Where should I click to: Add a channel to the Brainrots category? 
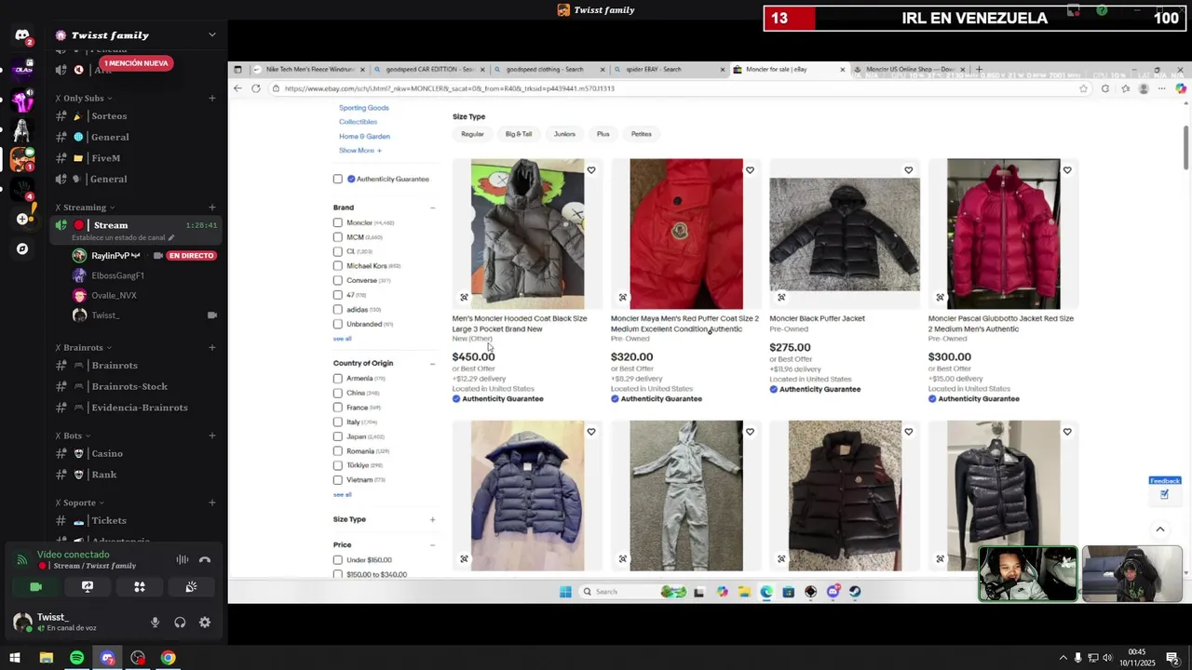(212, 347)
